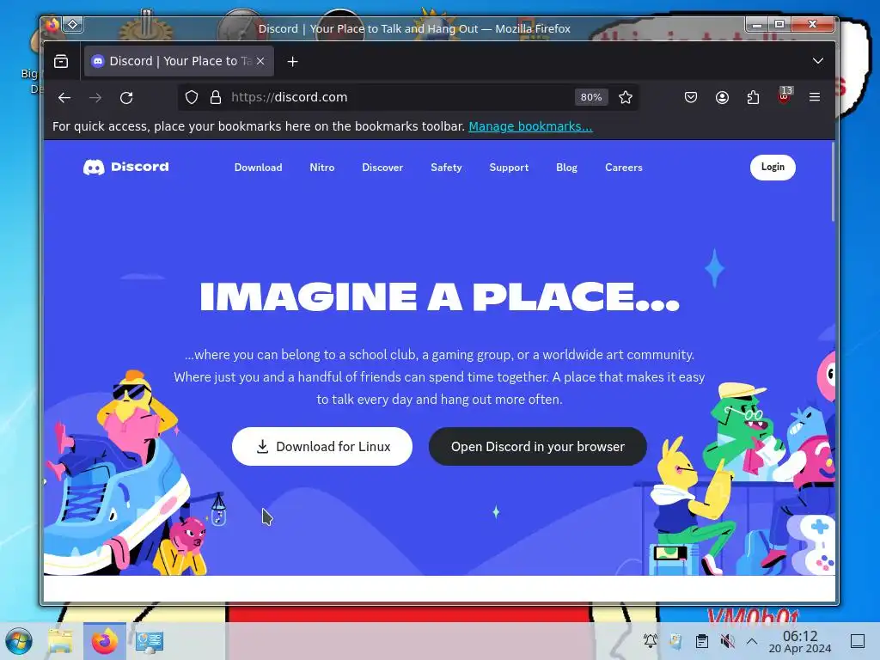Expand hidden system tray icons

coord(752,641)
